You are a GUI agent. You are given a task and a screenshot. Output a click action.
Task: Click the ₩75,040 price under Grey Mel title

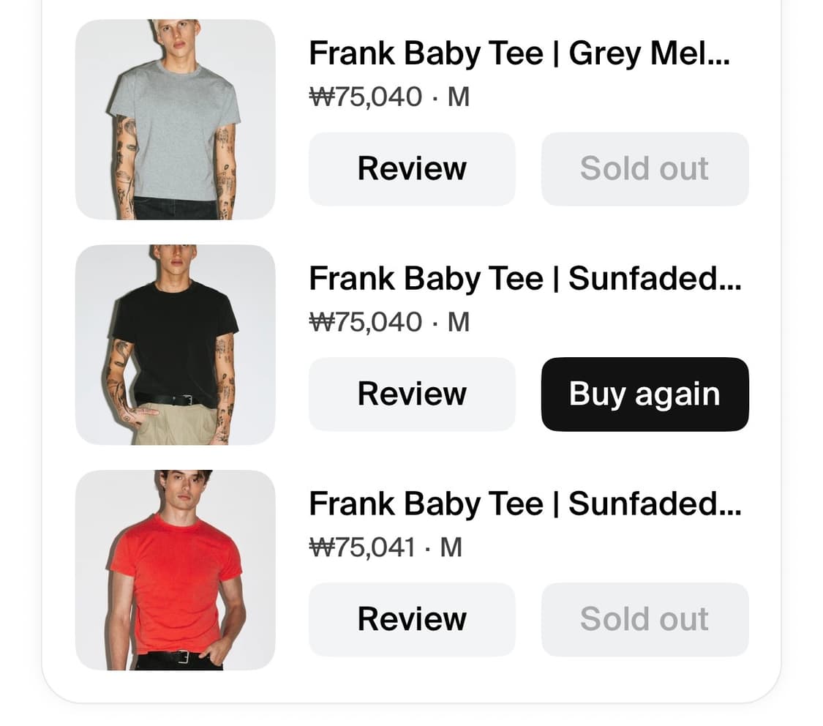365,97
